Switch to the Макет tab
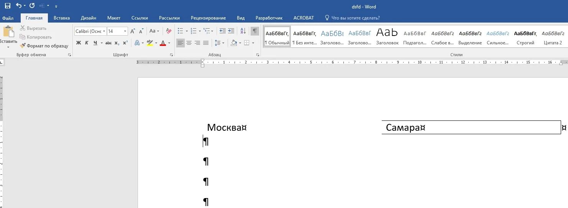Viewport: 568px width, 208px height. (114, 18)
